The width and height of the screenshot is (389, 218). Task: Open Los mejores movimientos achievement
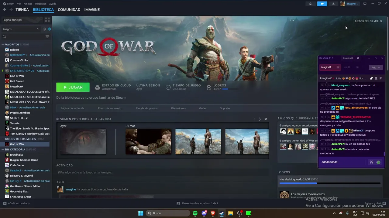coord(308,194)
